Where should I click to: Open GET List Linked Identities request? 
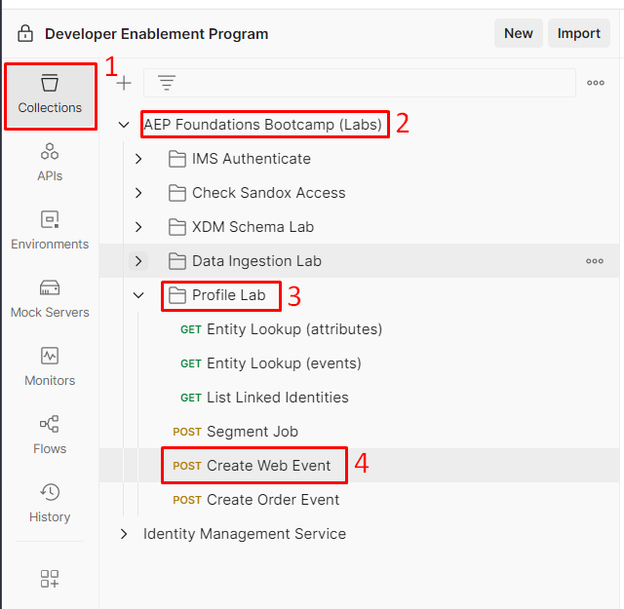tap(264, 398)
